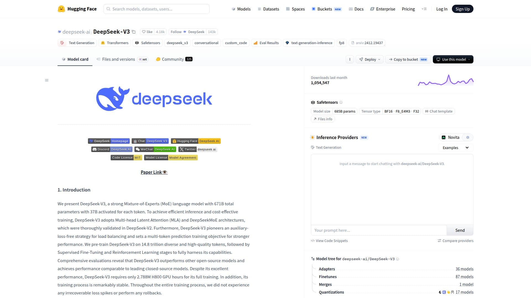Click the Hugging Face logo
The height and width of the screenshot is (298, 531).
pos(77,9)
